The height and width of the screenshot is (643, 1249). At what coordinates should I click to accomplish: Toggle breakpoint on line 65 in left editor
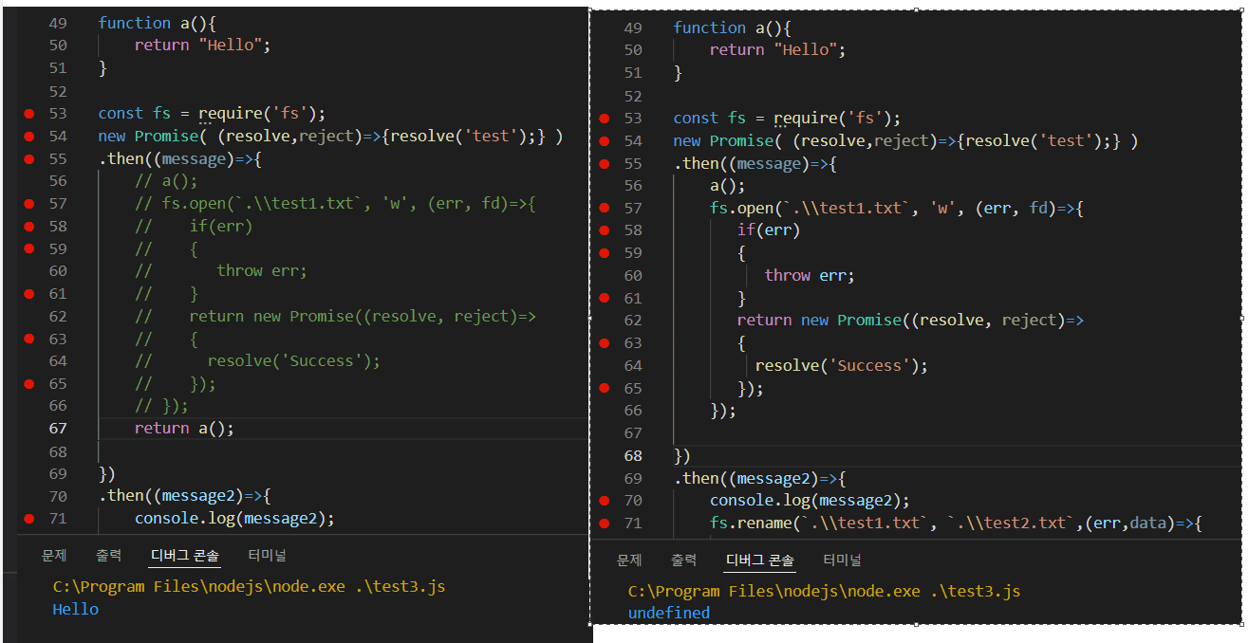tap(29, 383)
